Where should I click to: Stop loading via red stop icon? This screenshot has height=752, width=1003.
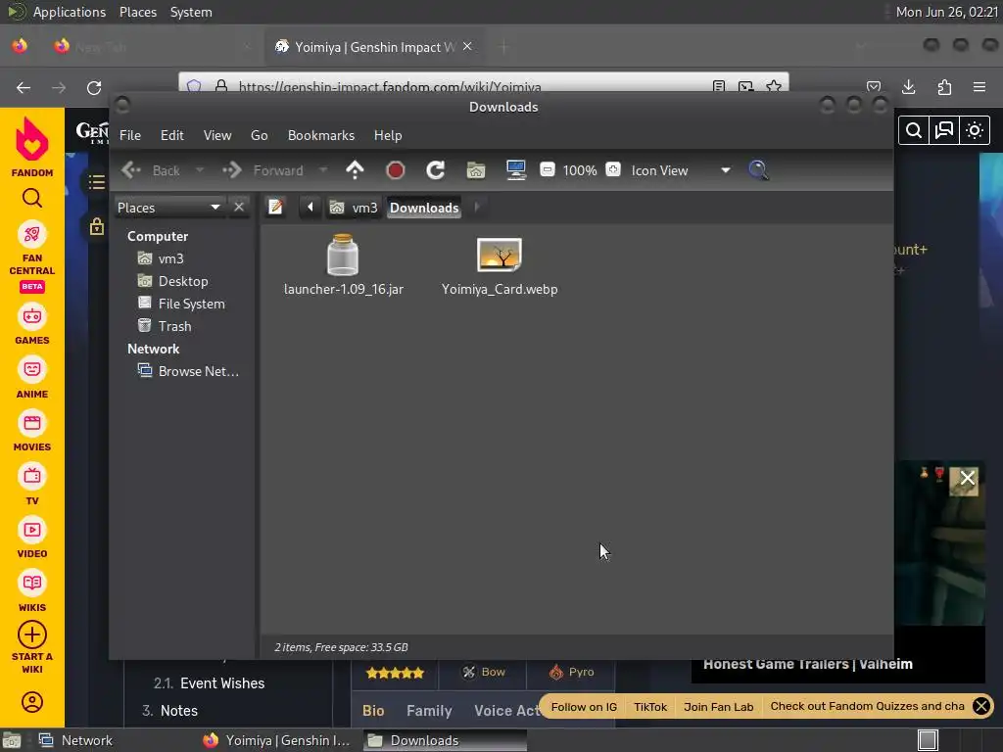[396, 170]
